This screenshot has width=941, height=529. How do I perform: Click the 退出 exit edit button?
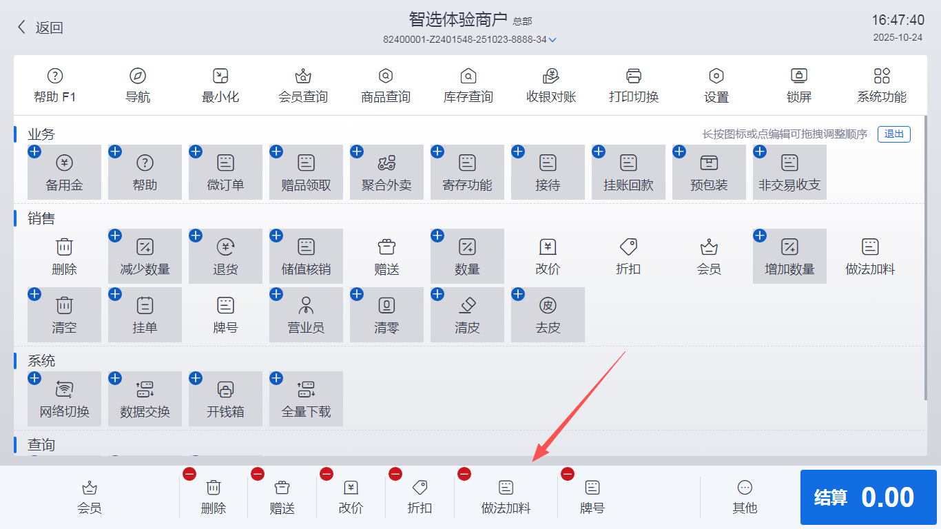(x=893, y=134)
